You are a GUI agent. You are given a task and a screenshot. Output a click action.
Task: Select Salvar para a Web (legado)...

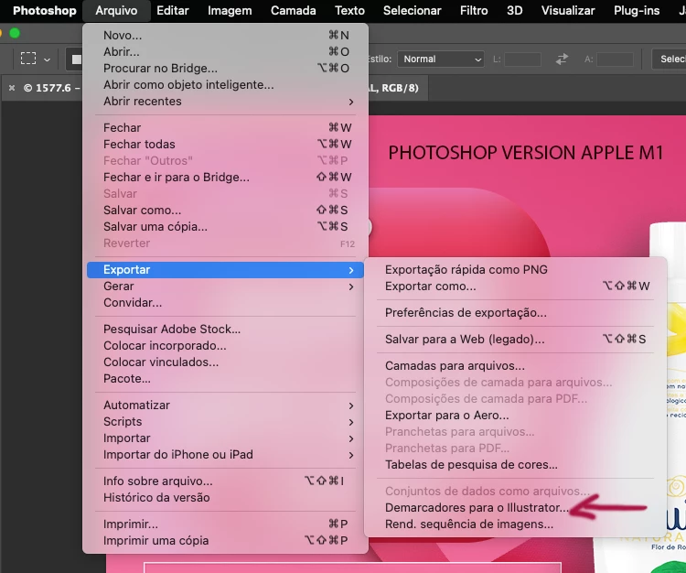[x=515, y=340]
